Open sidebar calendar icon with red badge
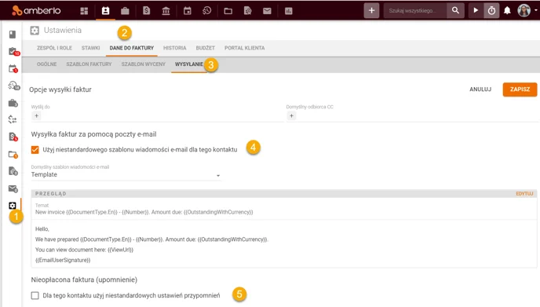 pos(13,69)
